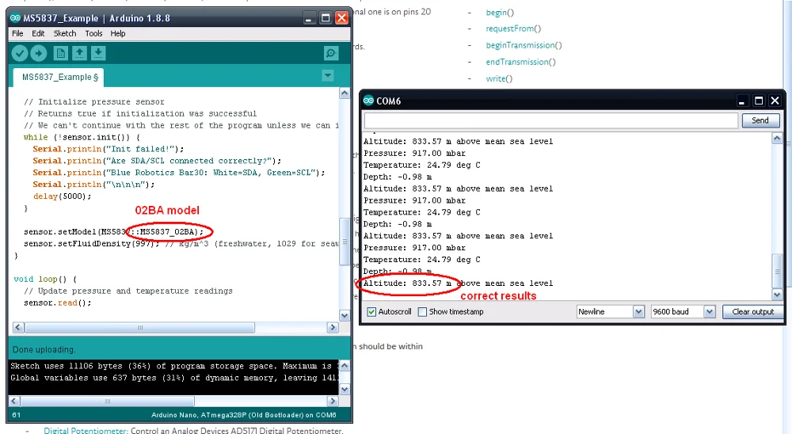The width and height of the screenshot is (792, 434).
Task: Click the 'while (!sensor.init()) {' code line
Action: tap(82, 137)
